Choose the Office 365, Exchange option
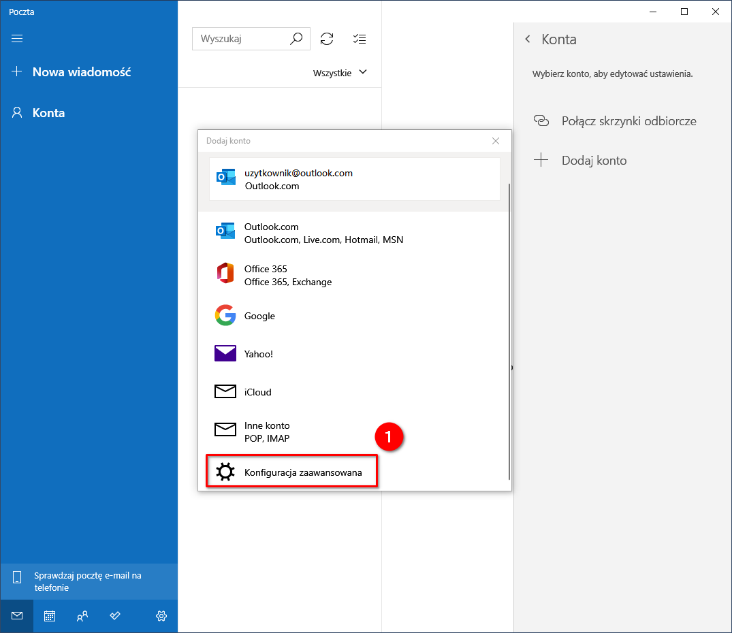The height and width of the screenshot is (633, 732). [353, 275]
